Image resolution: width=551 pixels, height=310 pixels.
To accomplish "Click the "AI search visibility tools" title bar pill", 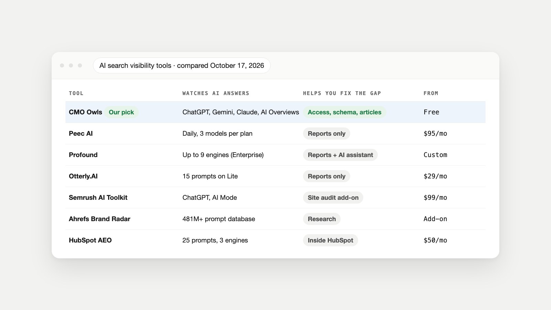I will [182, 65].
